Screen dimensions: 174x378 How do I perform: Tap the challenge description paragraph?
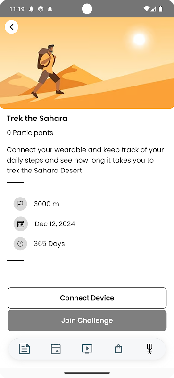(x=85, y=160)
